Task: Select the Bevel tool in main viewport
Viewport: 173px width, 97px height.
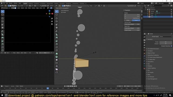Action: click(57, 44)
